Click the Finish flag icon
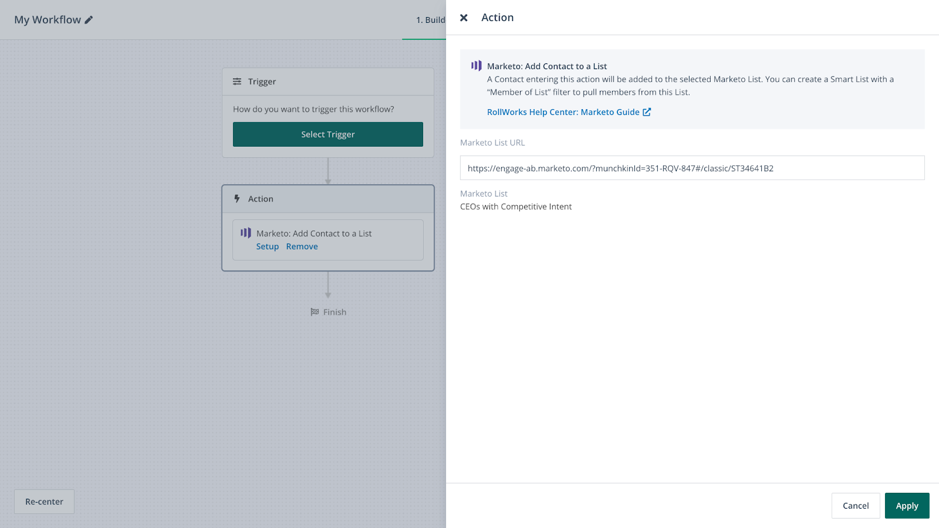This screenshot has width=939, height=528. point(315,312)
